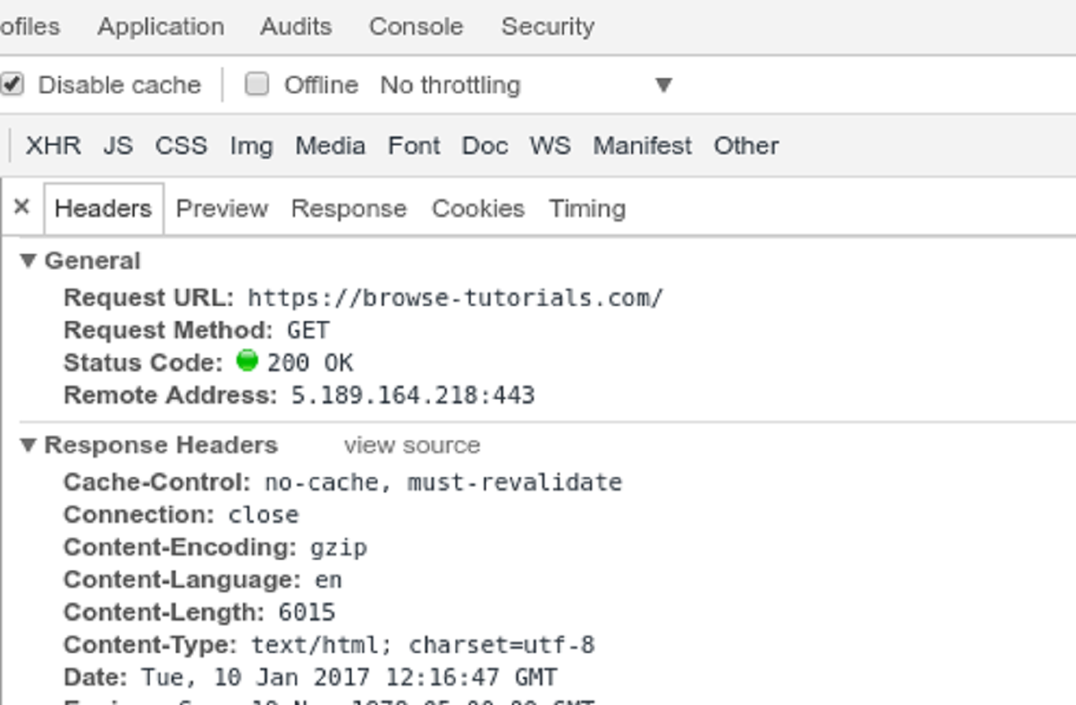Screen dimensions: 1076x705
Task: Click the Request URL label
Action: click(x=149, y=298)
